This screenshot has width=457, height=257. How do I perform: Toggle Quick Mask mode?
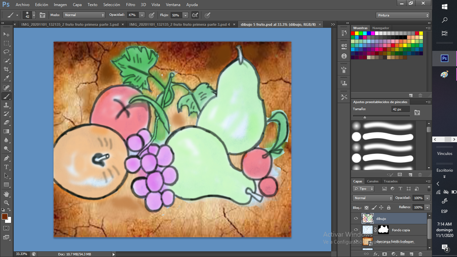[6, 228]
